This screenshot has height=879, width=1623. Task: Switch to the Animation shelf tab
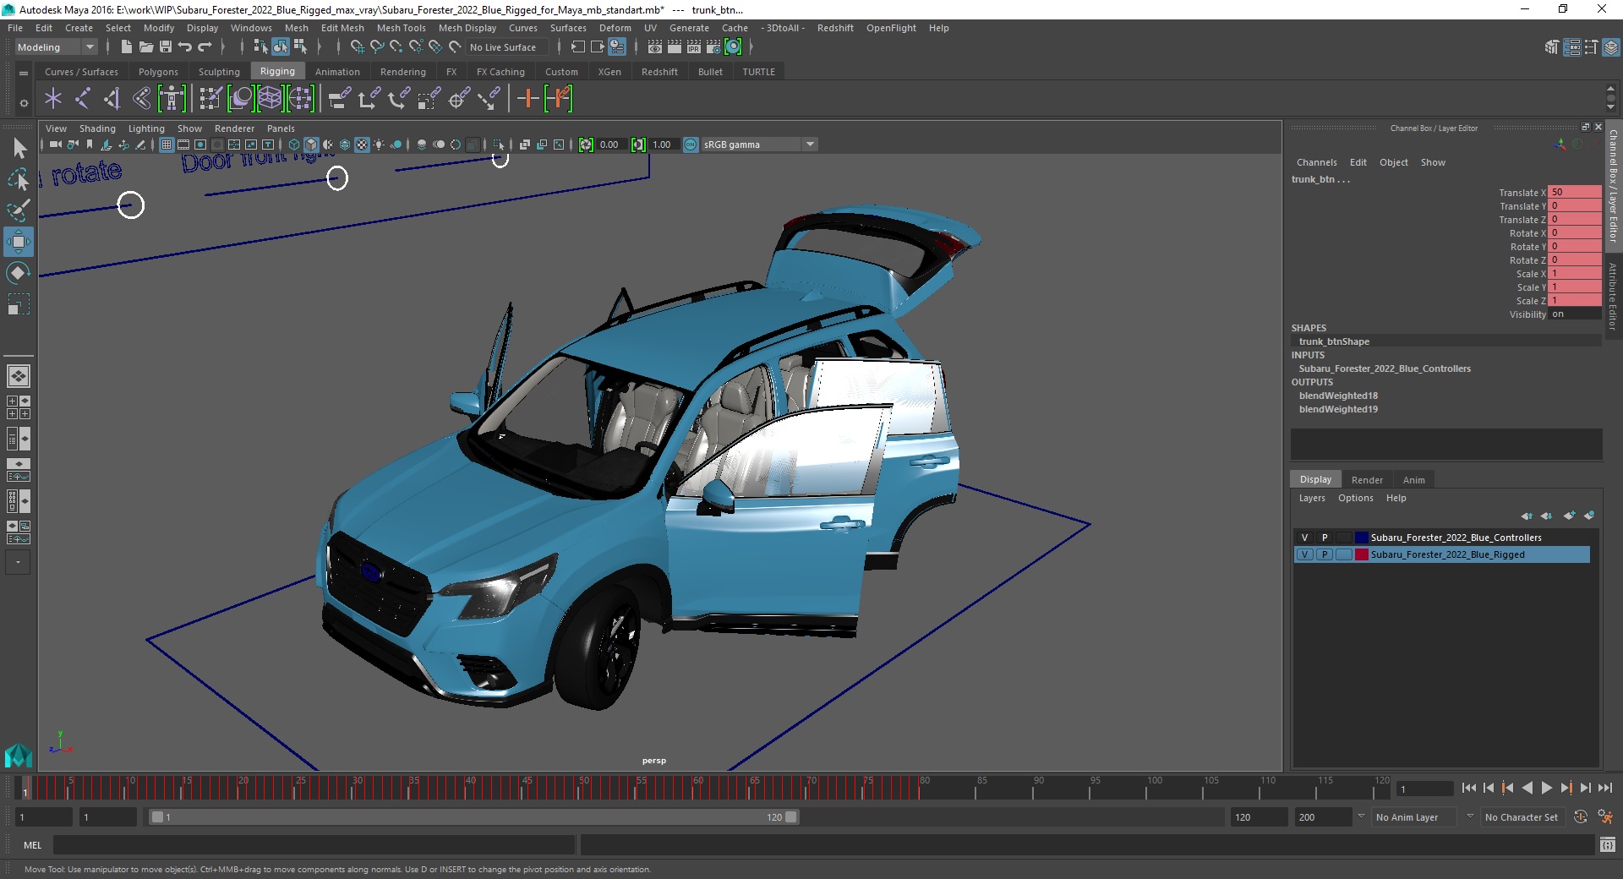(x=337, y=72)
